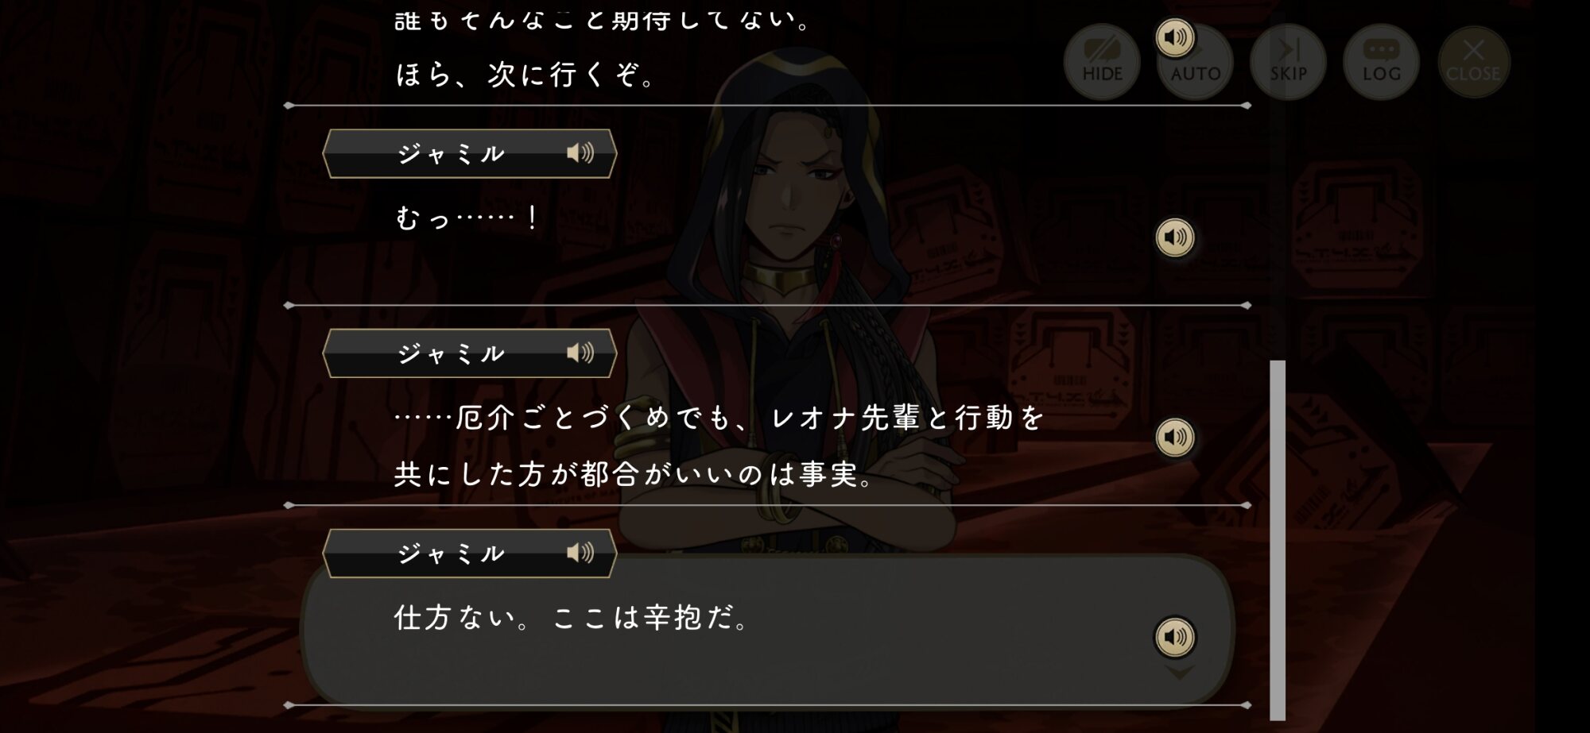Advance dialogue via down chevron indicator
1590x733 pixels.
1179,673
